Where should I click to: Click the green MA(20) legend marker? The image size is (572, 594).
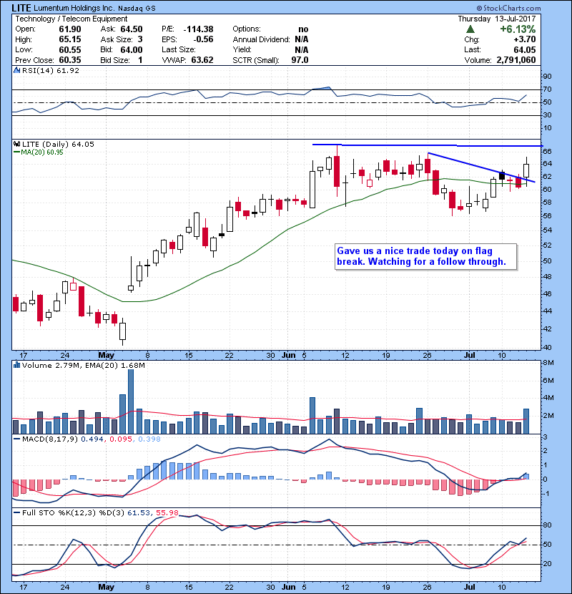point(16,152)
